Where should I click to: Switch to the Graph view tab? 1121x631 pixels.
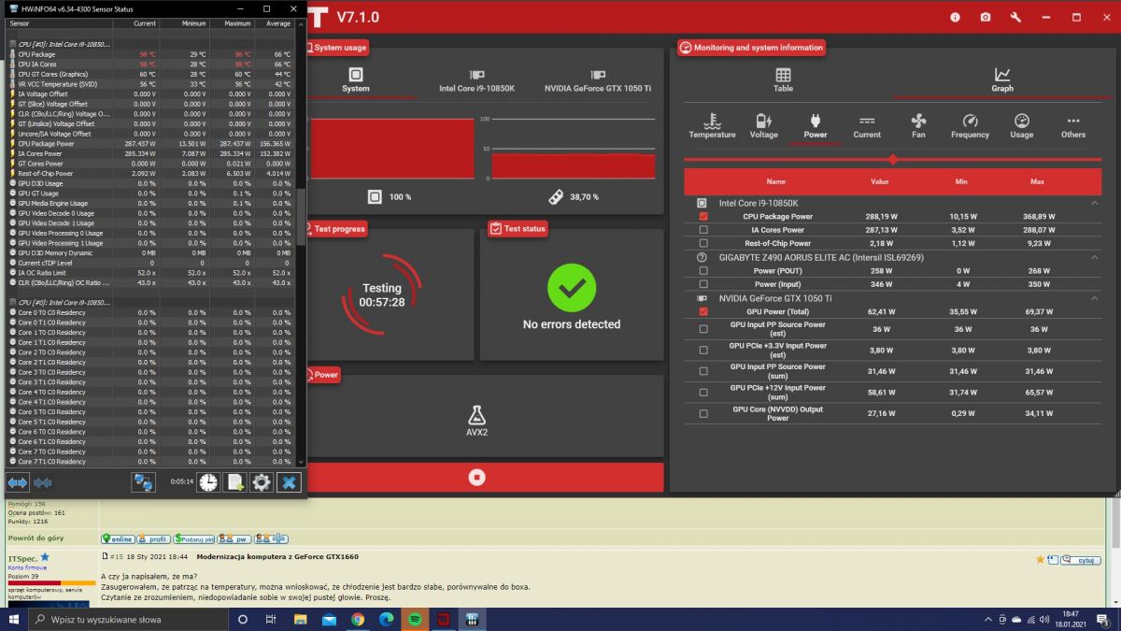point(1002,80)
